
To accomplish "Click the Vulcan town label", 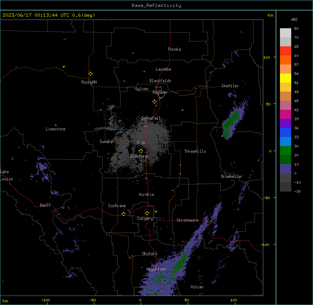I will click(197, 287).
